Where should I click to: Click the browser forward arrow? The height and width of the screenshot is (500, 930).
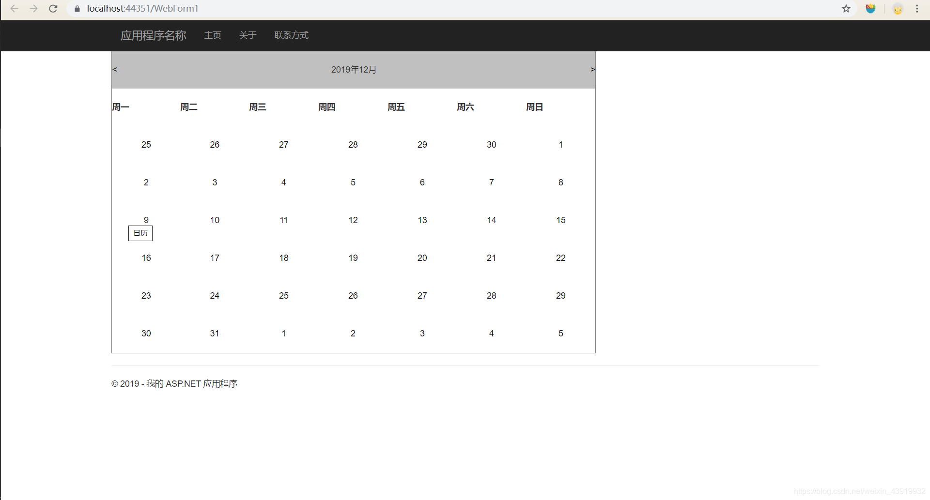(33, 9)
